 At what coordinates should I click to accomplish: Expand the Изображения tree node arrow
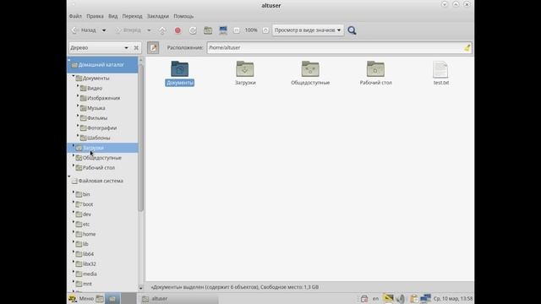click(78, 96)
